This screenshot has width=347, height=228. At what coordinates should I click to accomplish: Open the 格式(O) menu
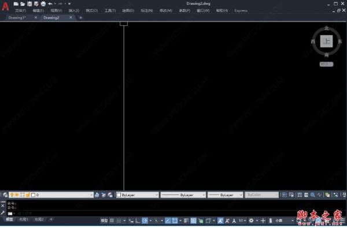tap(92, 10)
